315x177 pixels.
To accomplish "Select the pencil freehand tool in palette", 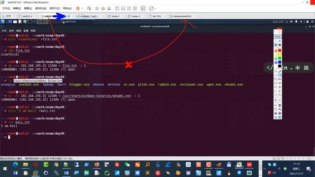I will coord(280,71).
